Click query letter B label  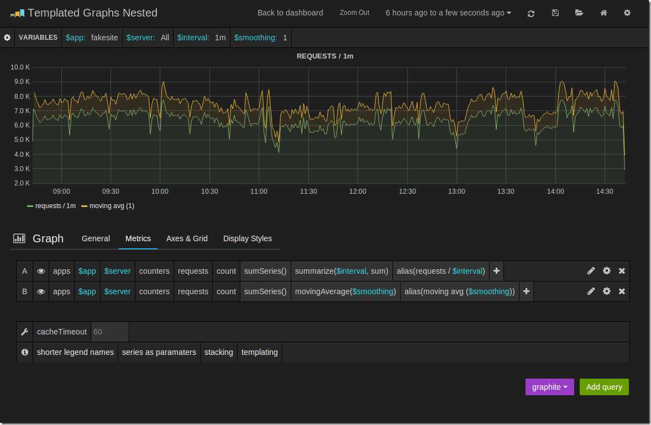[x=24, y=291]
